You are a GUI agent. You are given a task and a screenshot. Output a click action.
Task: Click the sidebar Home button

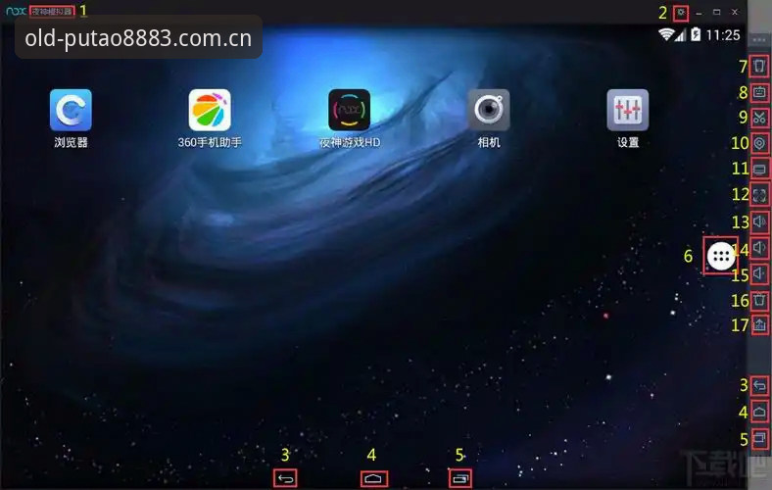[759, 412]
